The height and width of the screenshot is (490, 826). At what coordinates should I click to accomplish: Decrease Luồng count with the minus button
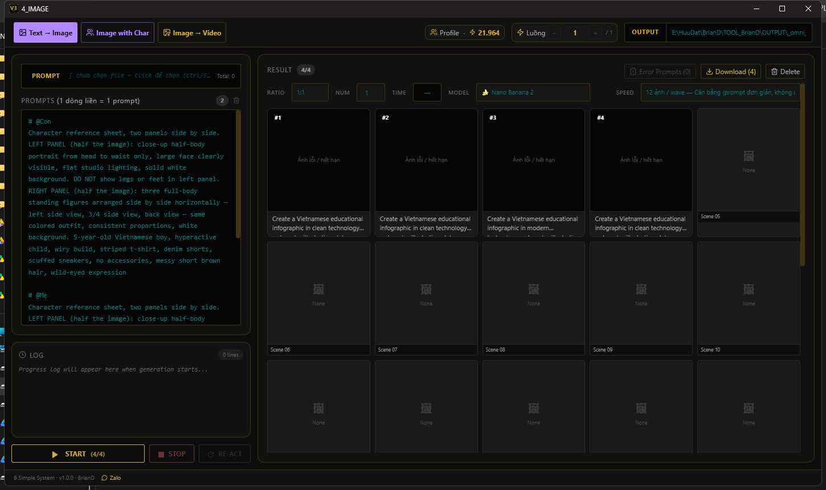pyautogui.click(x=555, y=32)
